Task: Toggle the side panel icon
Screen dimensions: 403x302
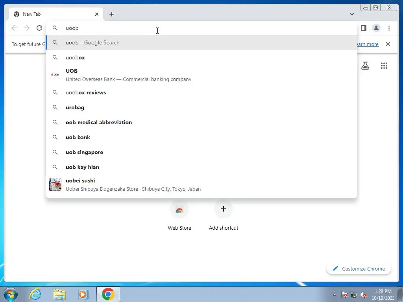Action: pyautogui.click(x=363, y=28)
